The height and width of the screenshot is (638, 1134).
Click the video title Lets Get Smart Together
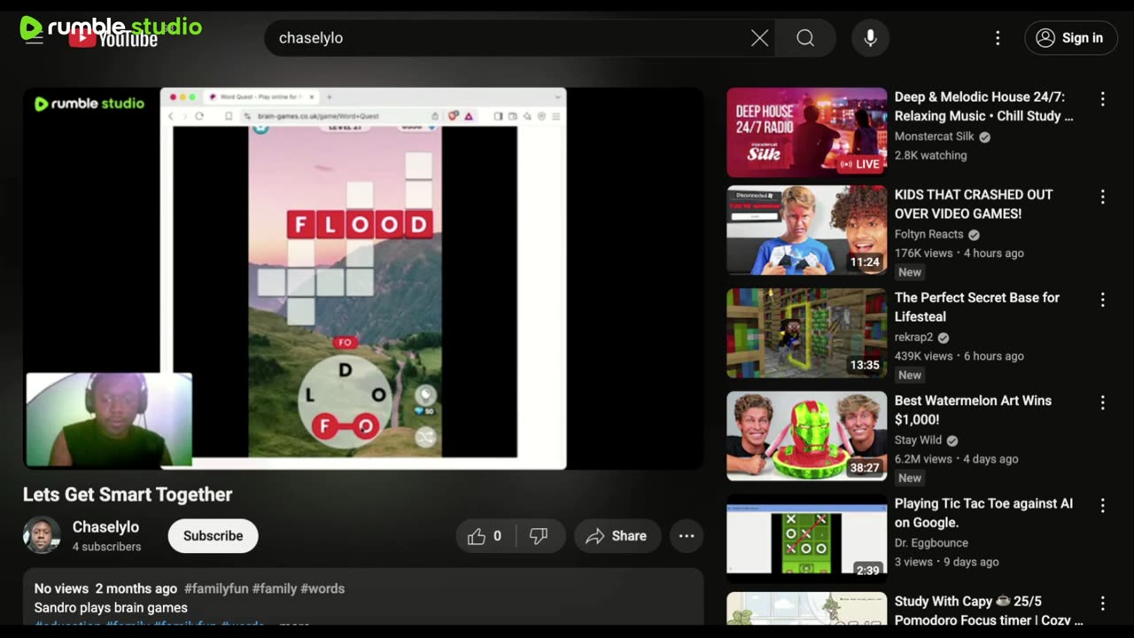128,494
